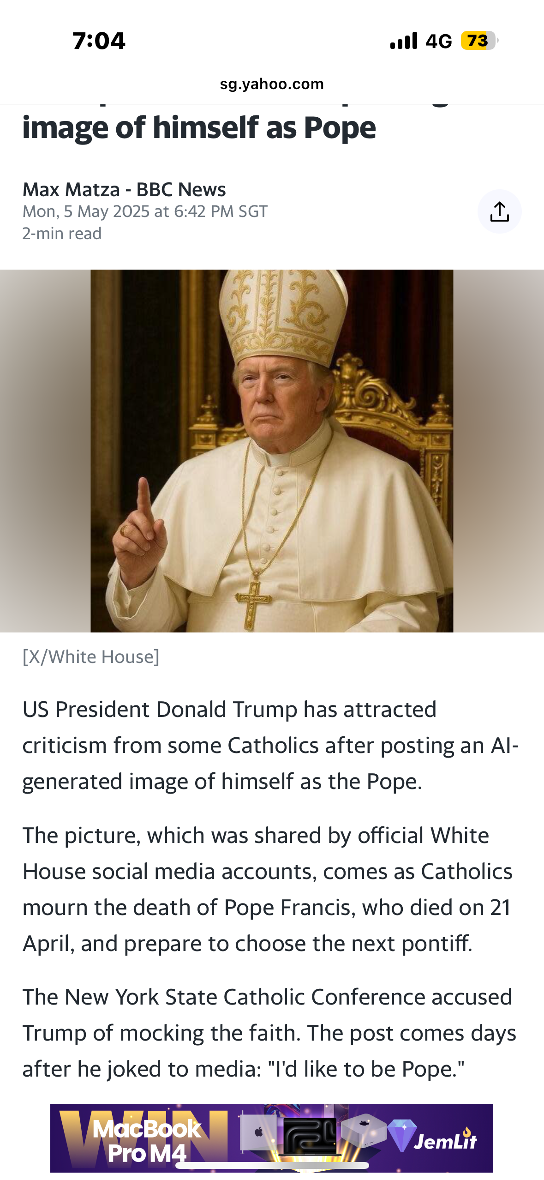
Task: Tap the author name Max Matza - BBC News
Action: tap(124, 189)
